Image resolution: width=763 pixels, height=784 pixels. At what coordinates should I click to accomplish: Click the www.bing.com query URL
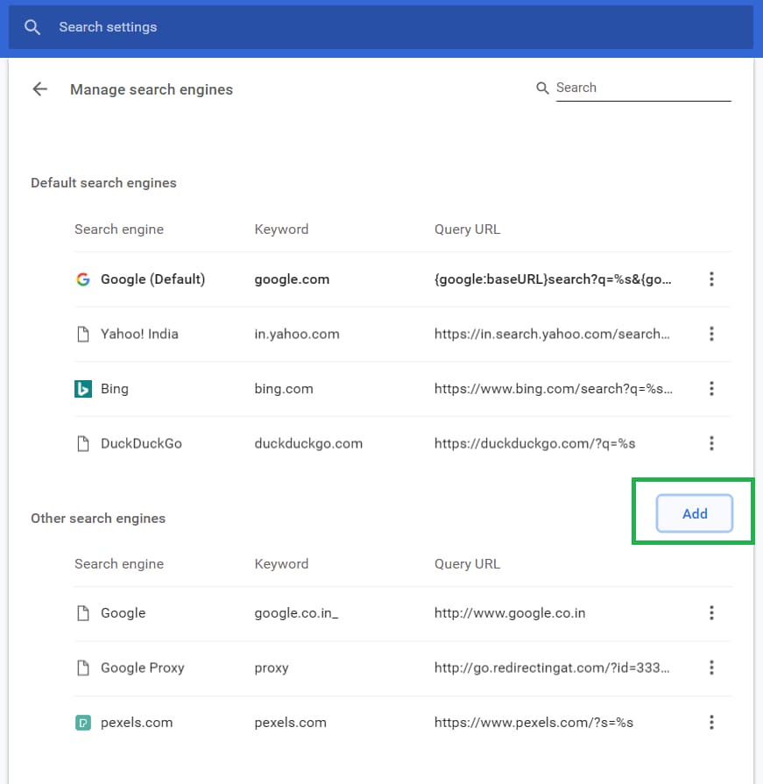(554, 389)
